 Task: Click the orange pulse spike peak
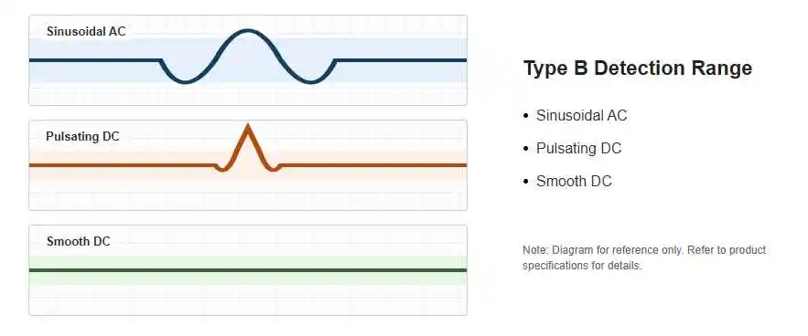point(248,127)
